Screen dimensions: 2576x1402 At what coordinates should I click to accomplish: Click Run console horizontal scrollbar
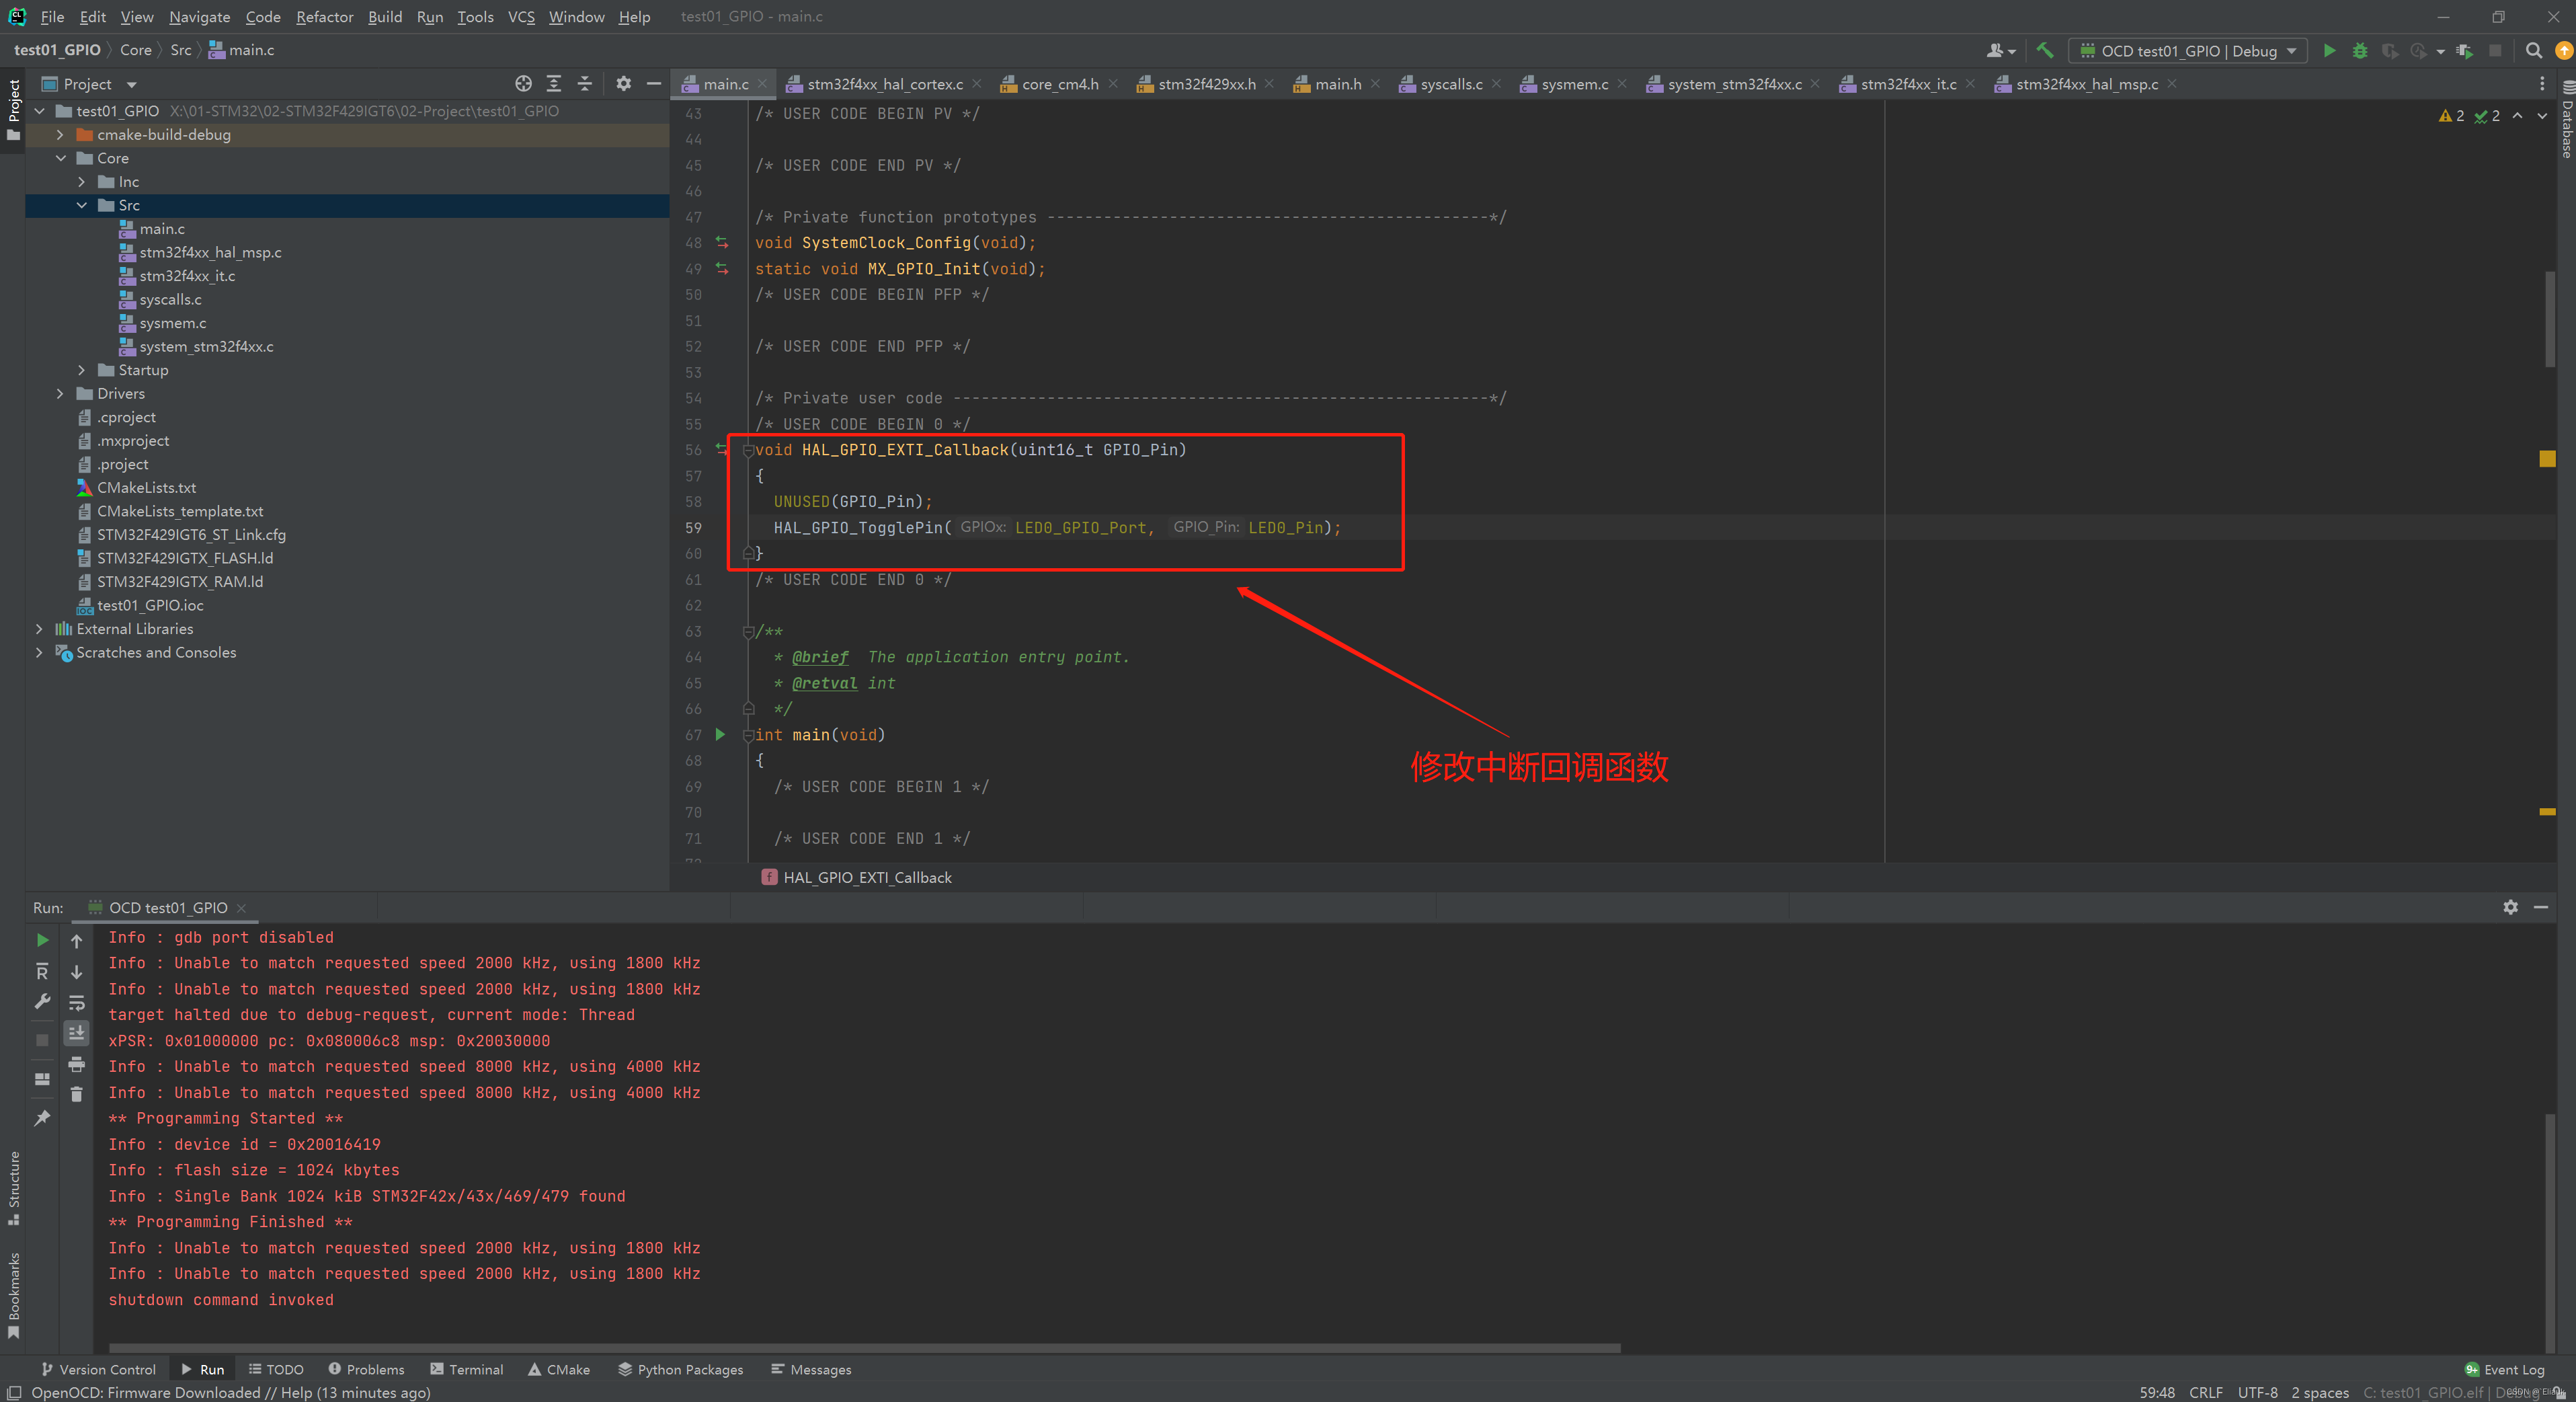click(864, 1348)
